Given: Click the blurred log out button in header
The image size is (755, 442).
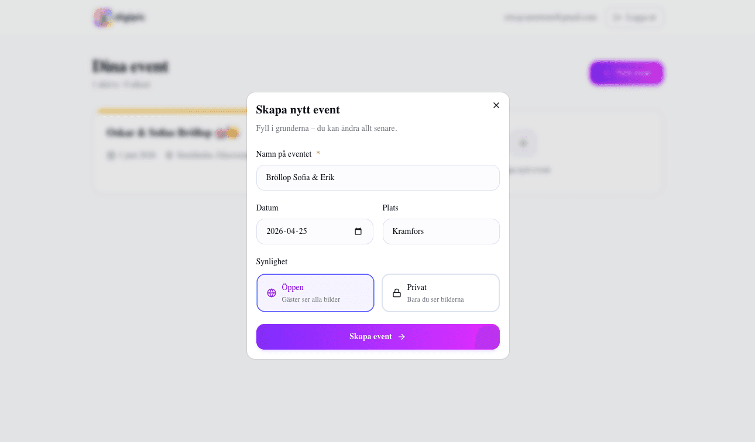Looking at the screenshot, I should 634,18.
